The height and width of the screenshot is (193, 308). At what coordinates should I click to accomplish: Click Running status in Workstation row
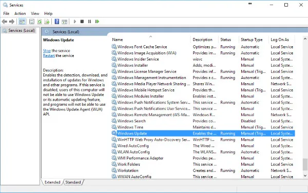[227, 170]
